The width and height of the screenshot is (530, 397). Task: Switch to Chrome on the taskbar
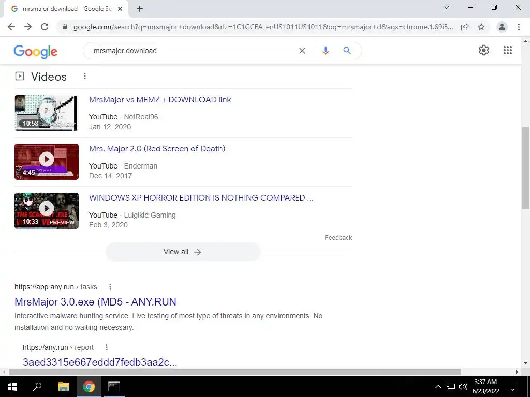[89, 387]
